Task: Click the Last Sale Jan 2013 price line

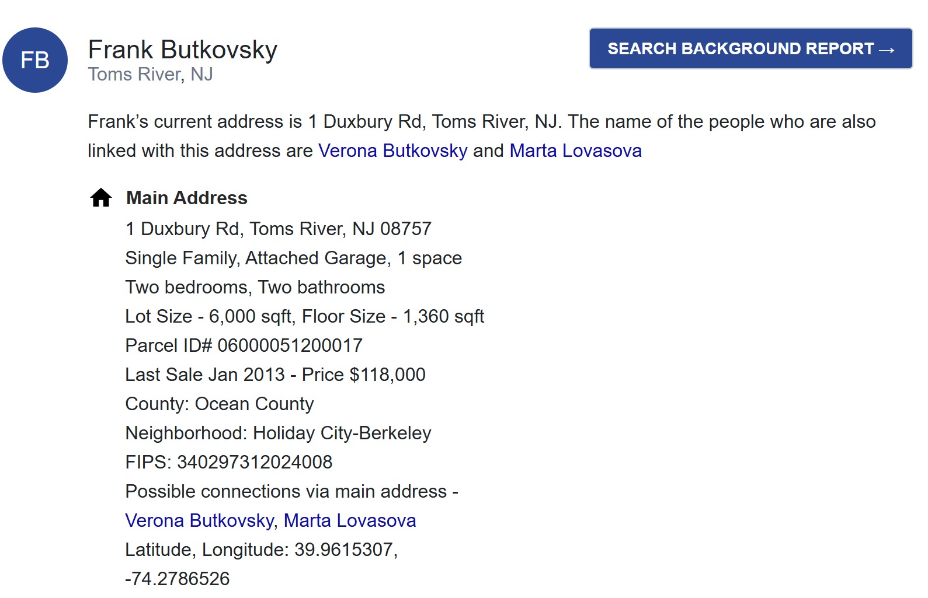Action: coord(276,375)
